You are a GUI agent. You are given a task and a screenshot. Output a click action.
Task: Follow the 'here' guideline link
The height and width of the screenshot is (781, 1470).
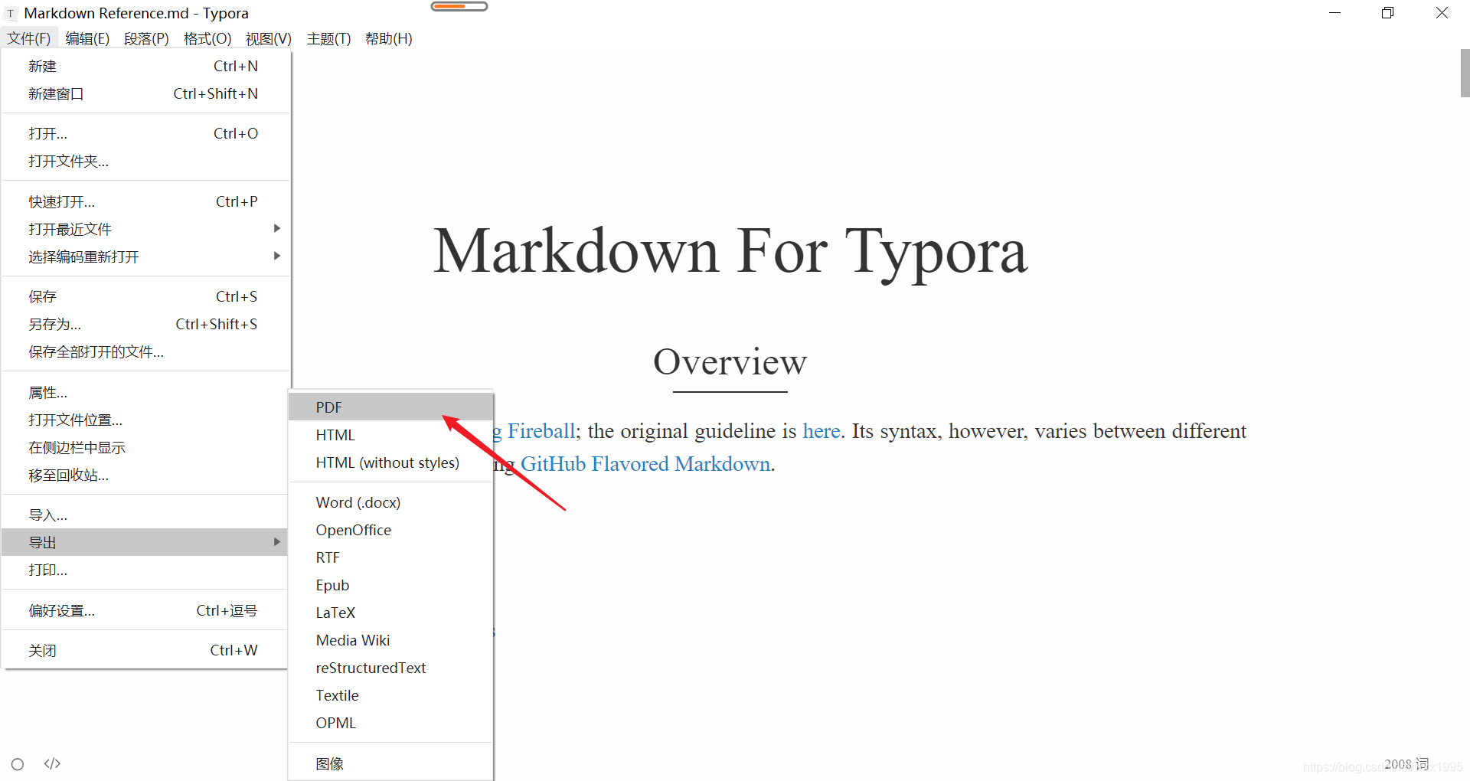[x=821, y=431]
